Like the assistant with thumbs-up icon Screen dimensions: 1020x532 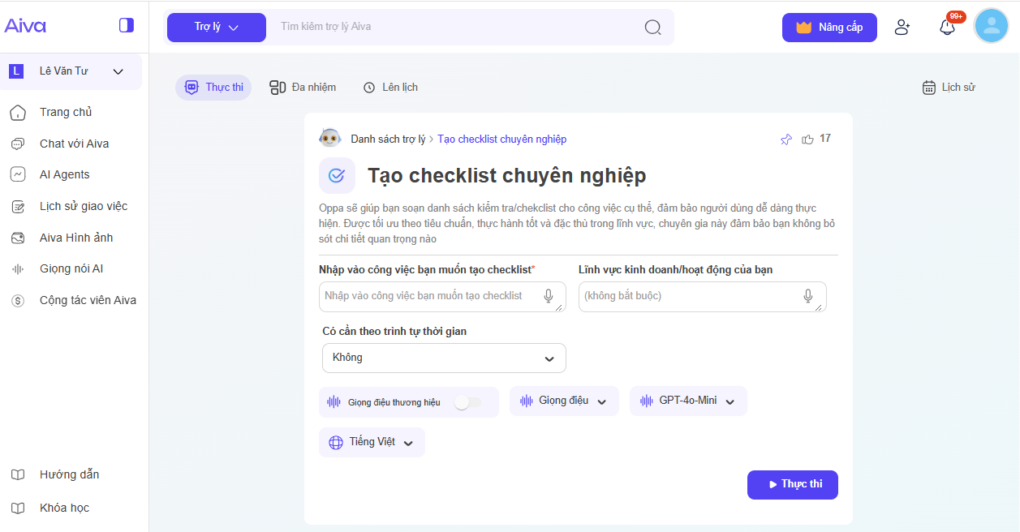point(807,139)
